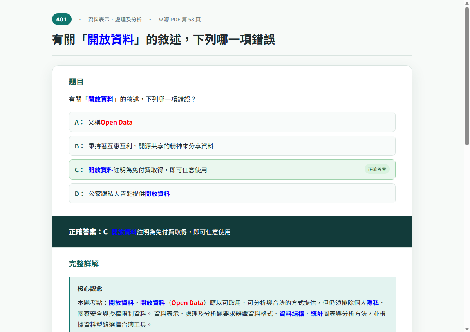Select answer option A 又稱Open Data

[232, 122]
